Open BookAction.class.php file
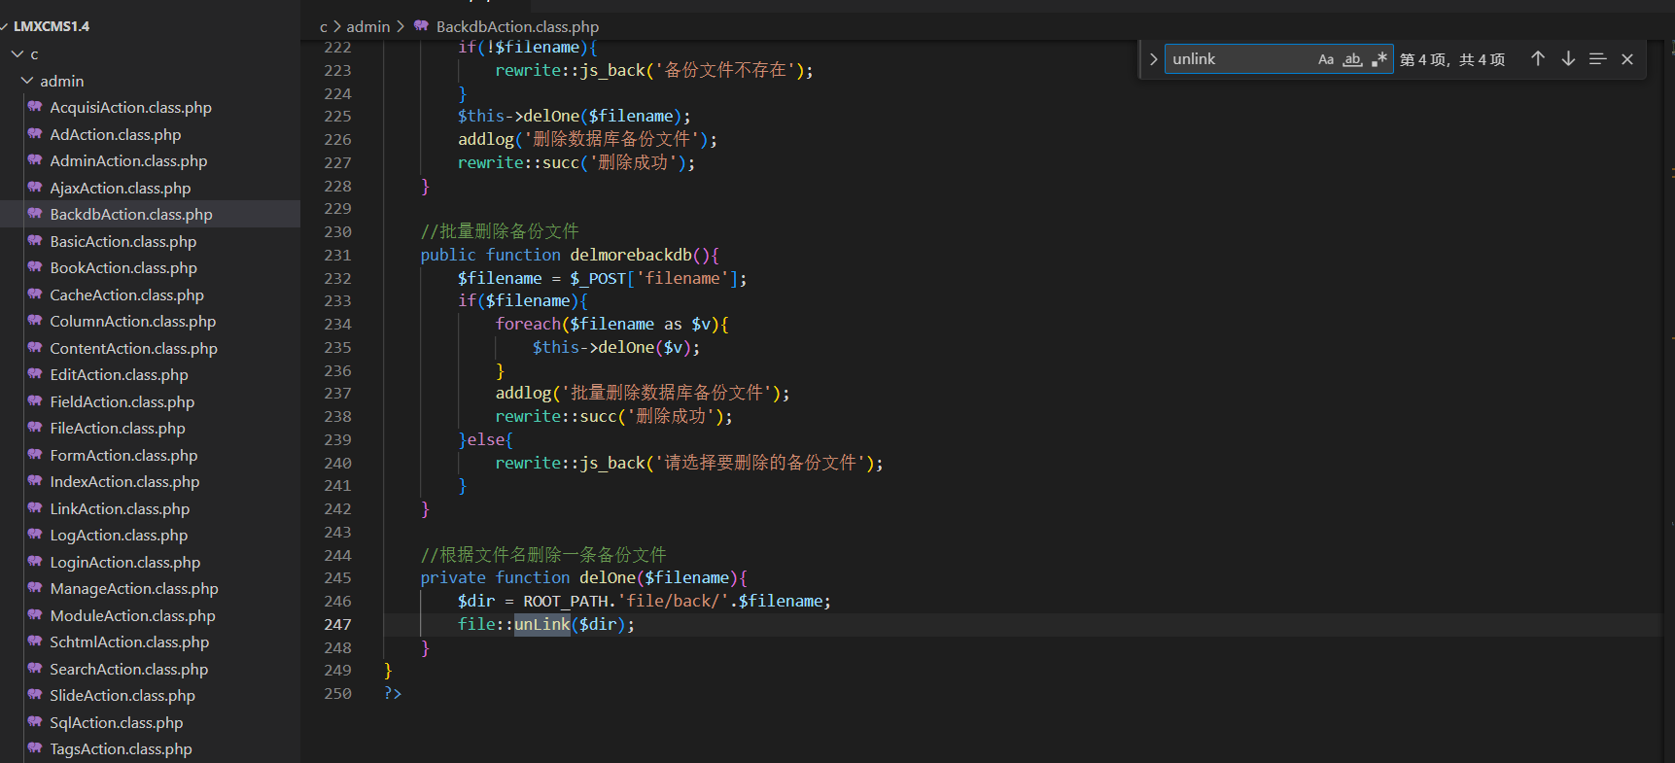 (123, 268)
